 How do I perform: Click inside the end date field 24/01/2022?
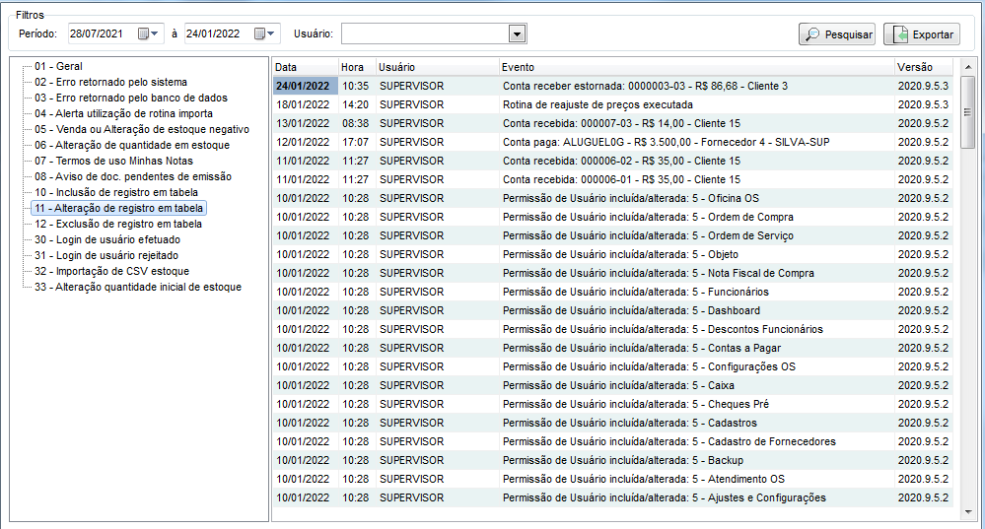(216, 33)
